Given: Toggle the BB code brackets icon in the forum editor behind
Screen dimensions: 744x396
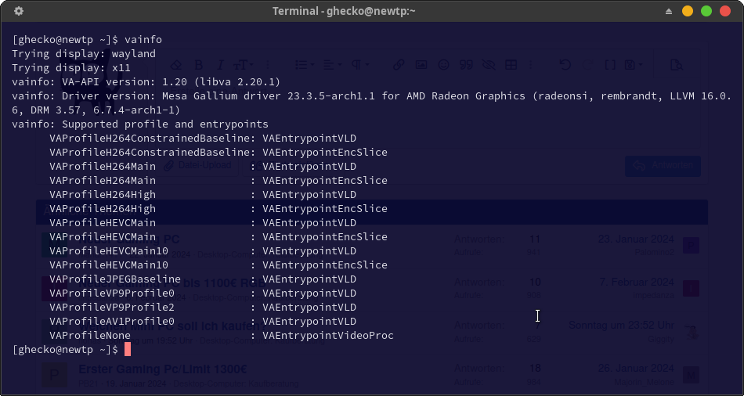Looking at the screenshot, I should pyautogui.click(x=610, y=65).
